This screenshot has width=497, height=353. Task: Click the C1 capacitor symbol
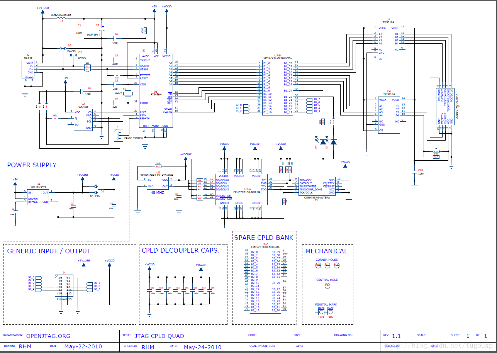[84, 29]
